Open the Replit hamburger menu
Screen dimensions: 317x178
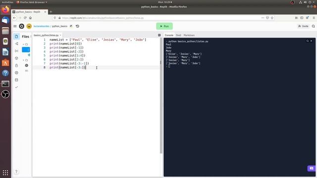[15, 26]
